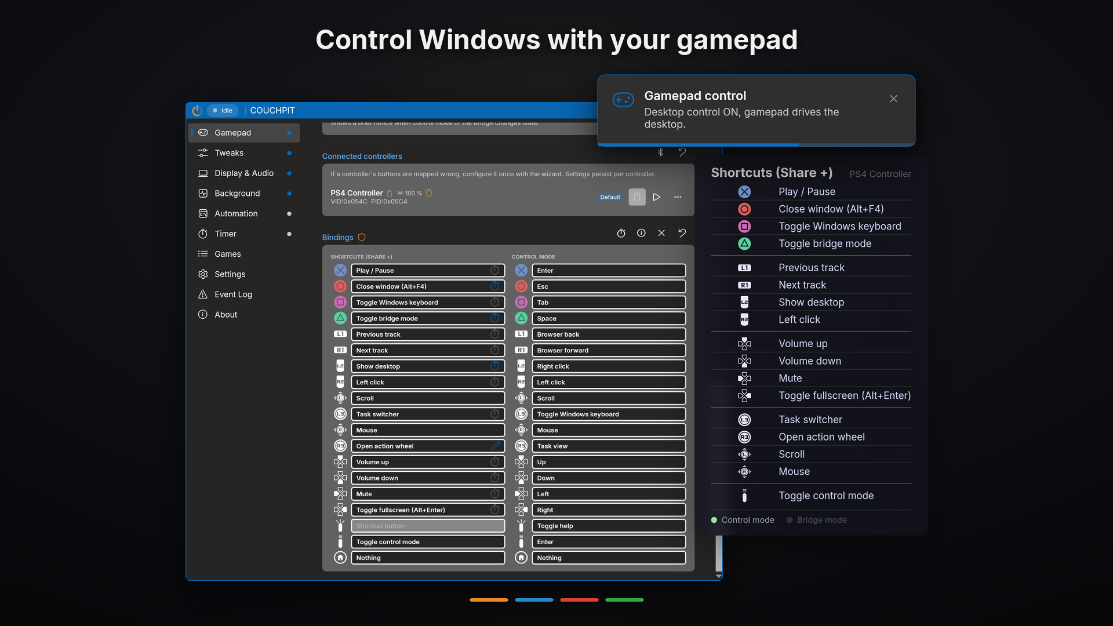The image size is (1113, 626).
Task: Open the About page in the sidebar
Action: pyautogui.click(x=244, y=315)
